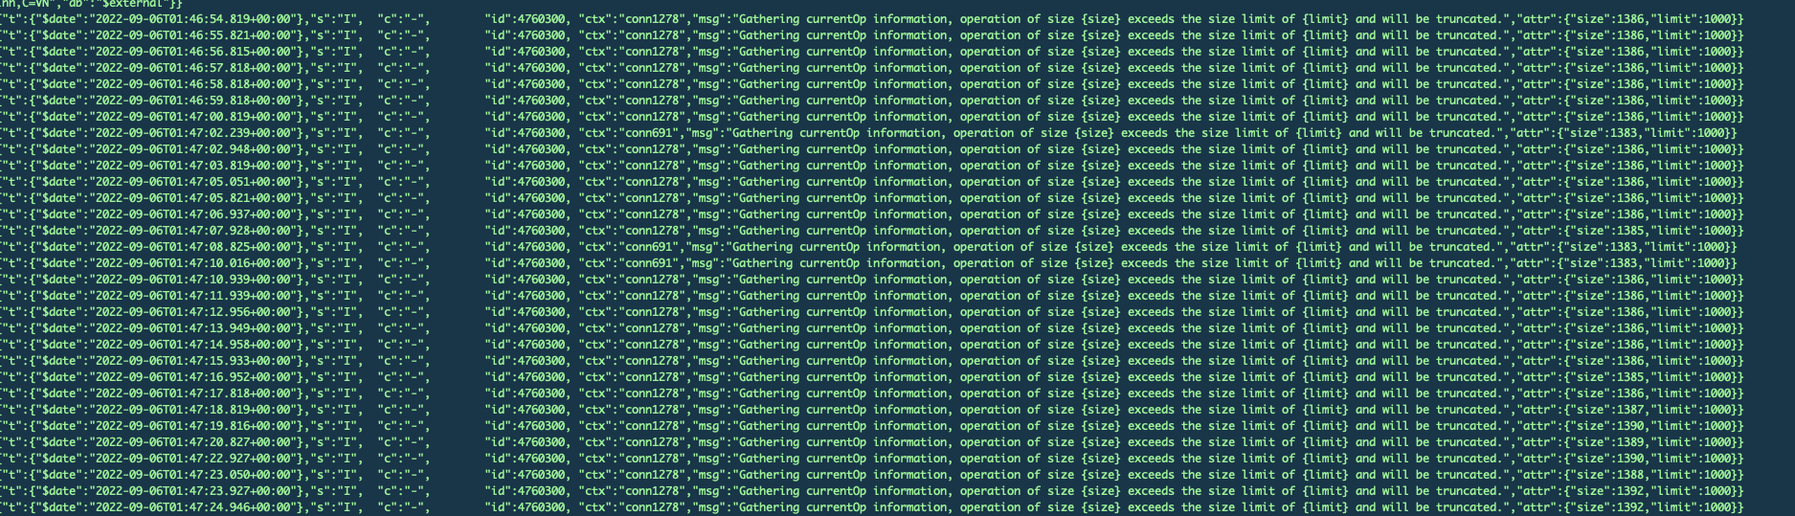Click conn1278 on the 01:47:12.956 line
Image resolution: width=1795 pixels, height=516 pixels.
coord(652,312)
